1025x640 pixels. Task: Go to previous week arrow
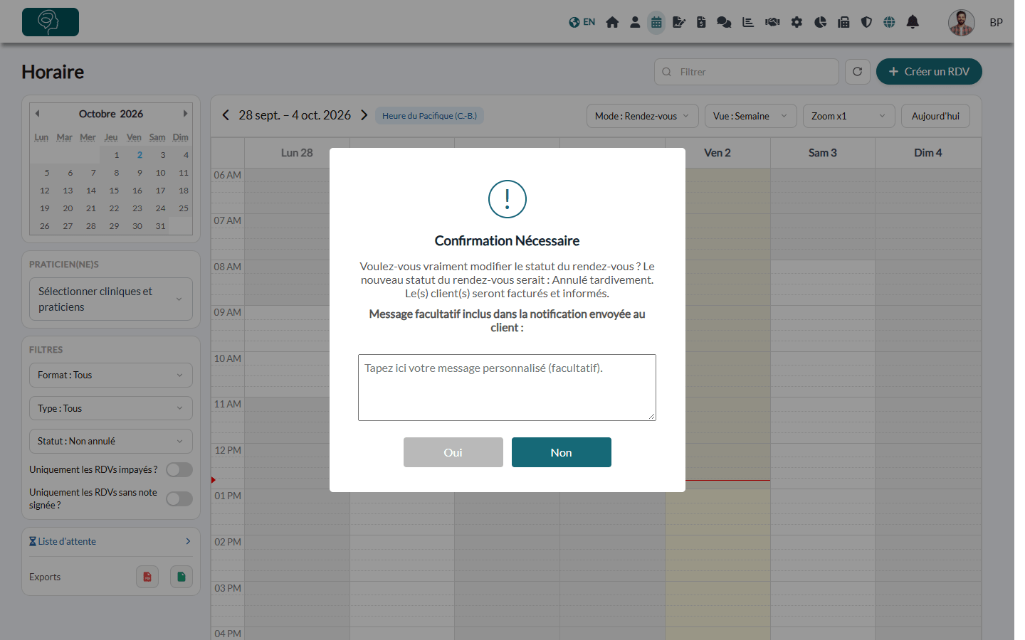pos(226,115)
